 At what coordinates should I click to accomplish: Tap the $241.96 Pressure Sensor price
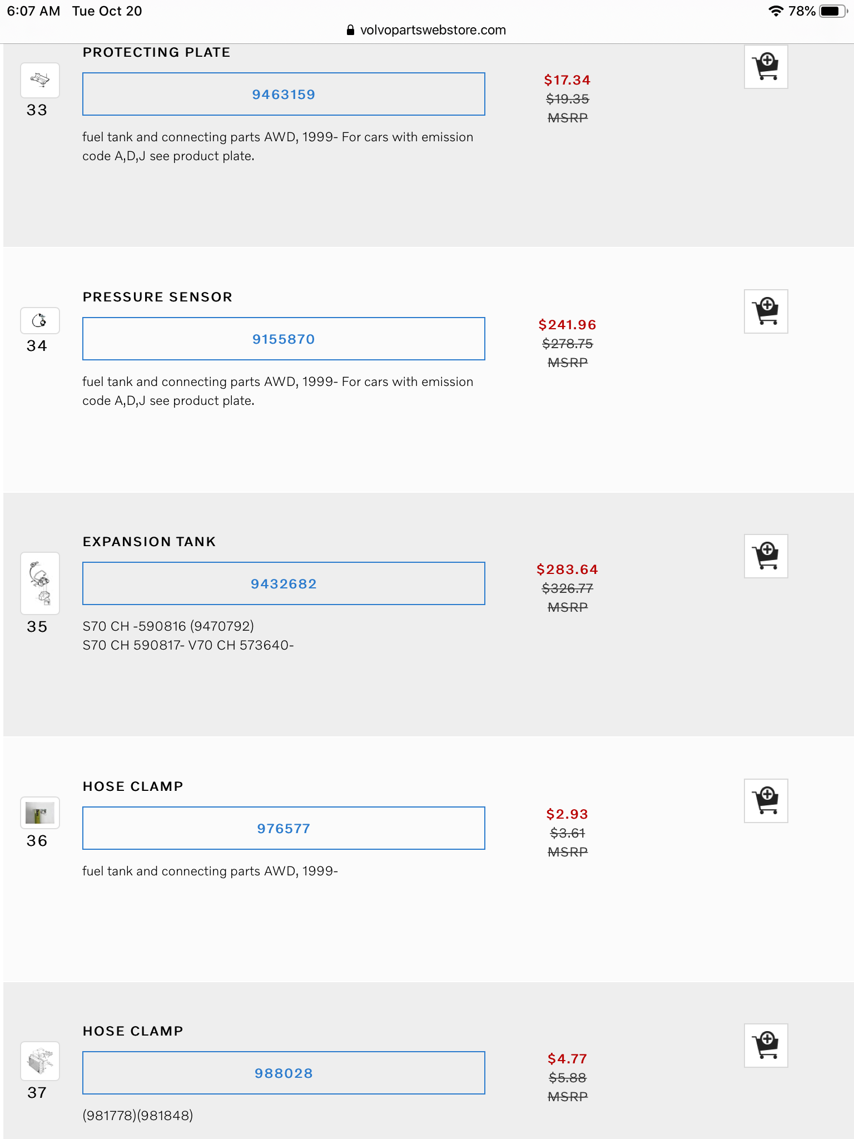[x=567, y=325]
